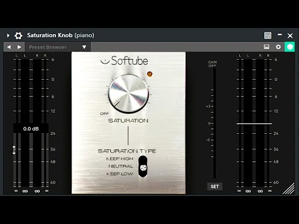Go to next preset
Screen dimensions: 299x224
(19, 47)
